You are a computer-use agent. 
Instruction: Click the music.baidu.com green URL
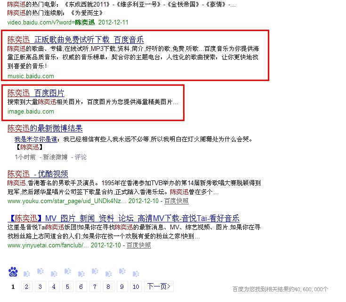coord(31,76)
